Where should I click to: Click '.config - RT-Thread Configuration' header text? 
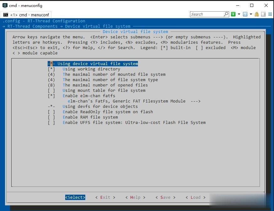44,21
